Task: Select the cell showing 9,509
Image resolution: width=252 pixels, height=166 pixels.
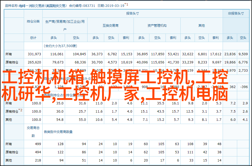Action: click(x=243, y=54)
